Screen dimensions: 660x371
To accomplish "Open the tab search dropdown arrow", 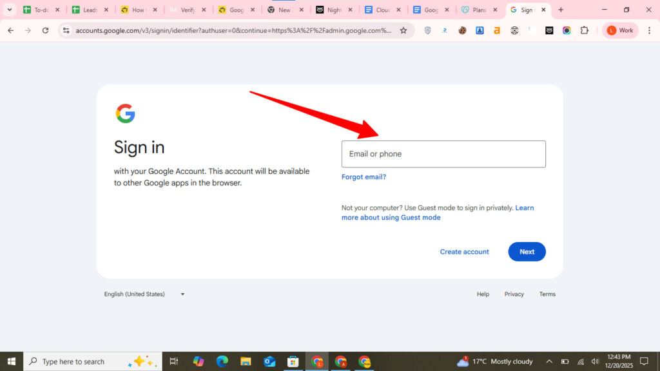I will coord(9,10).
